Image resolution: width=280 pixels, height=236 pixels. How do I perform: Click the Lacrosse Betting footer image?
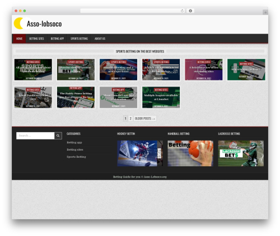(241, 153)
